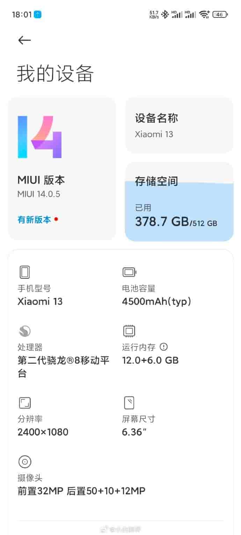The height and width of the screenshot is (535, 241).
Task: Click the back arrow to leave 我的设备
Action: tap(24, 40)
